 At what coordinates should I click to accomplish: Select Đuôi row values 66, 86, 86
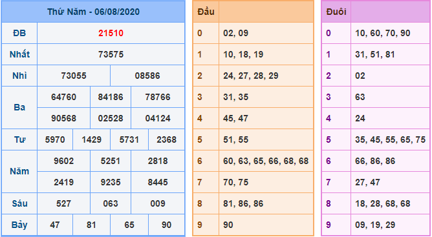click(x=375, y=161)
